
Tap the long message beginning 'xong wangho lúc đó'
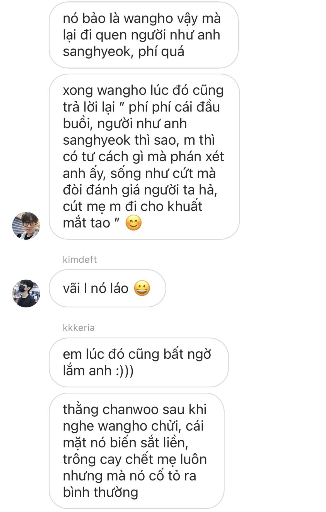(x=144, y=157)
